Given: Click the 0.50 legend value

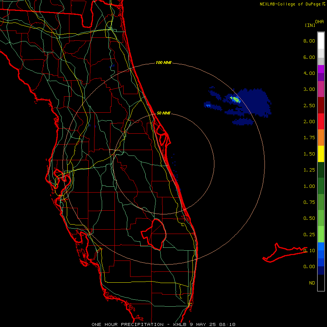Looking at the screenshot, I should [309, 218].
